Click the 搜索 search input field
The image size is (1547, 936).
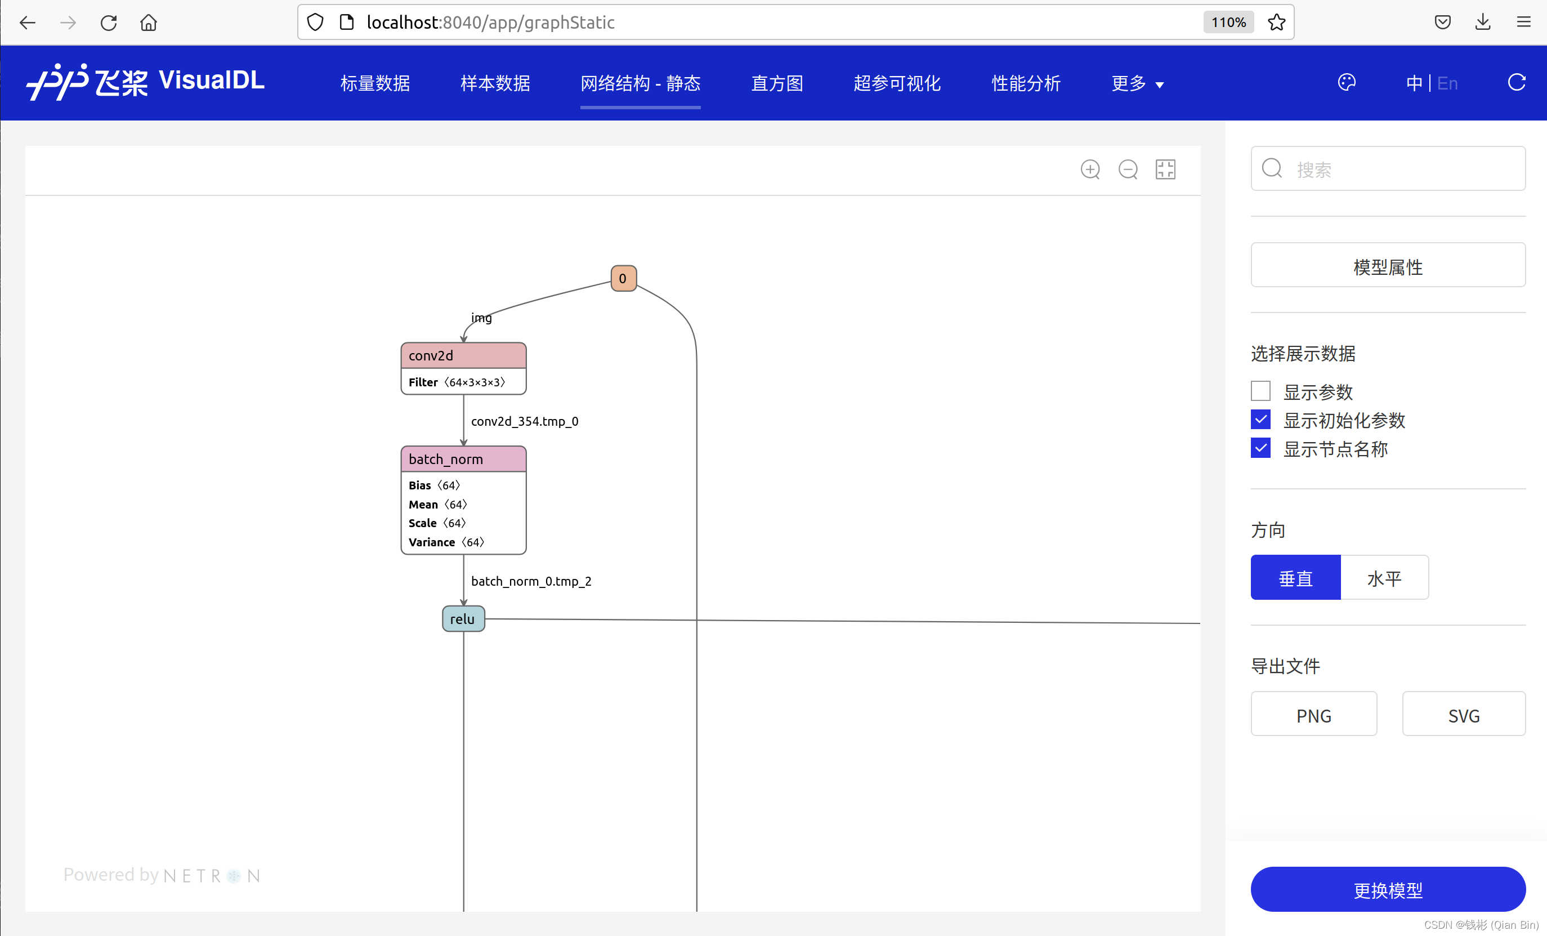click(1400, 169)
